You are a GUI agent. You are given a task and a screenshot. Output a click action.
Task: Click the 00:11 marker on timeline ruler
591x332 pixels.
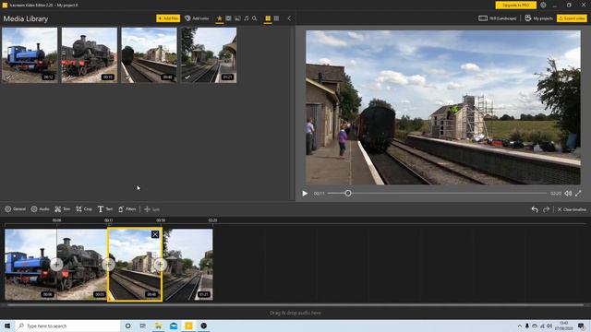[x=109, y=220]
